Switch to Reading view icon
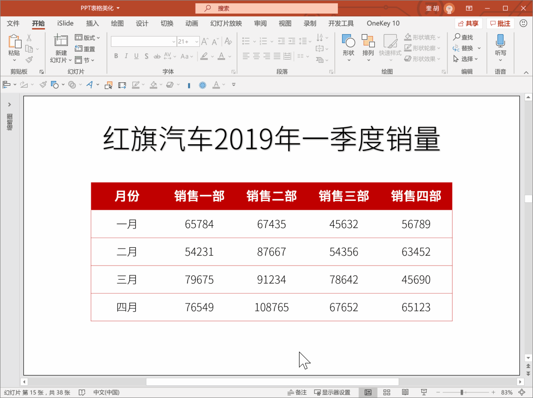 405,392
